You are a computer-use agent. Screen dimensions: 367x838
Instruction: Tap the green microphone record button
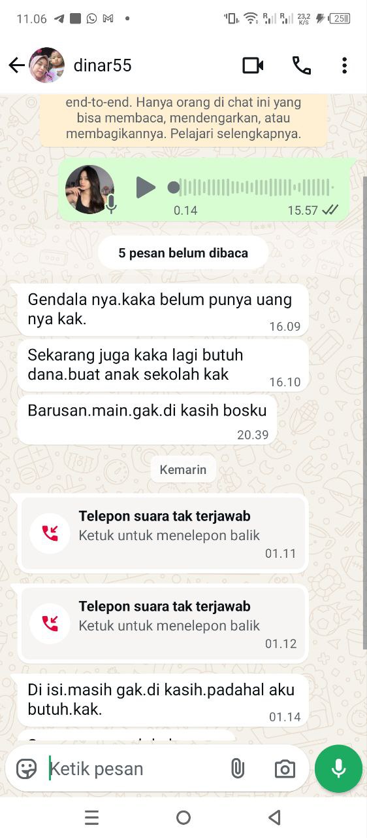point(338,769)
